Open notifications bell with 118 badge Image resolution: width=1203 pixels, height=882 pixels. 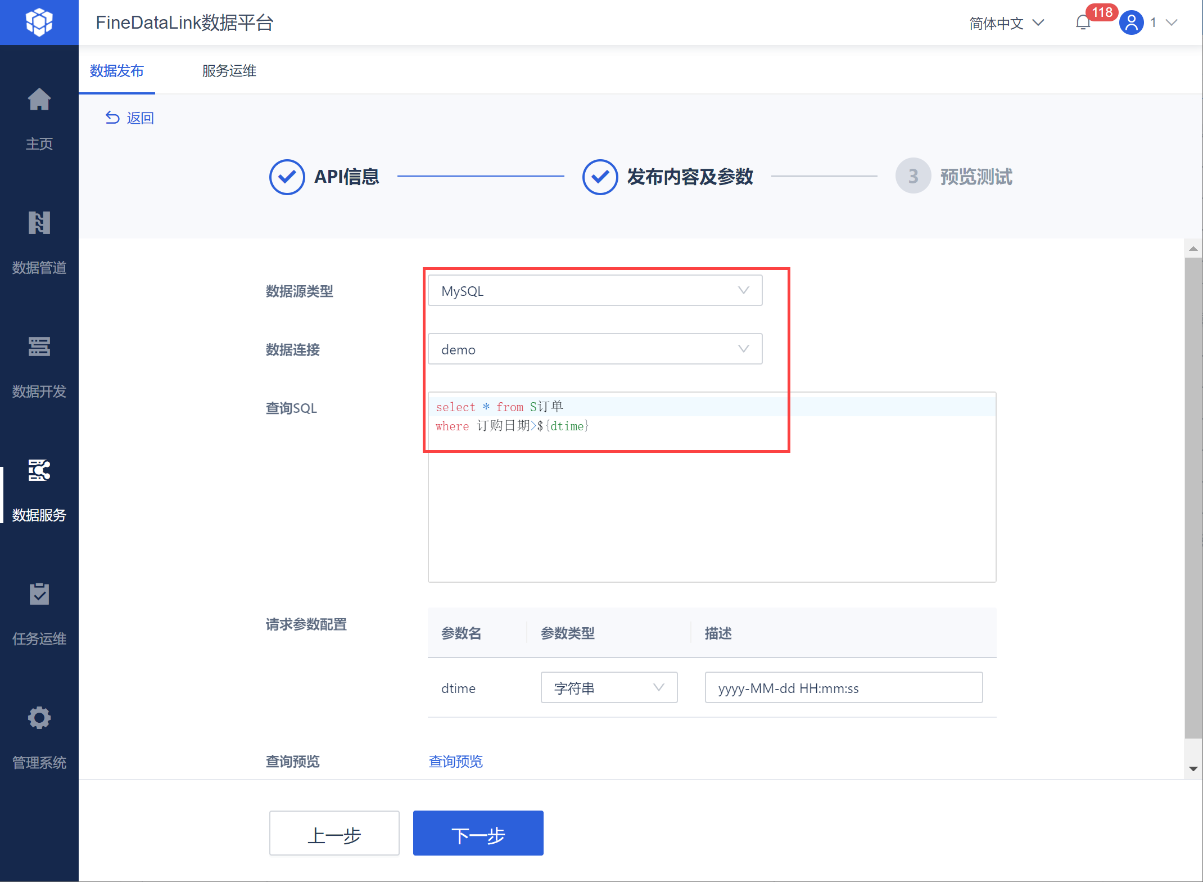(1083, 22)
